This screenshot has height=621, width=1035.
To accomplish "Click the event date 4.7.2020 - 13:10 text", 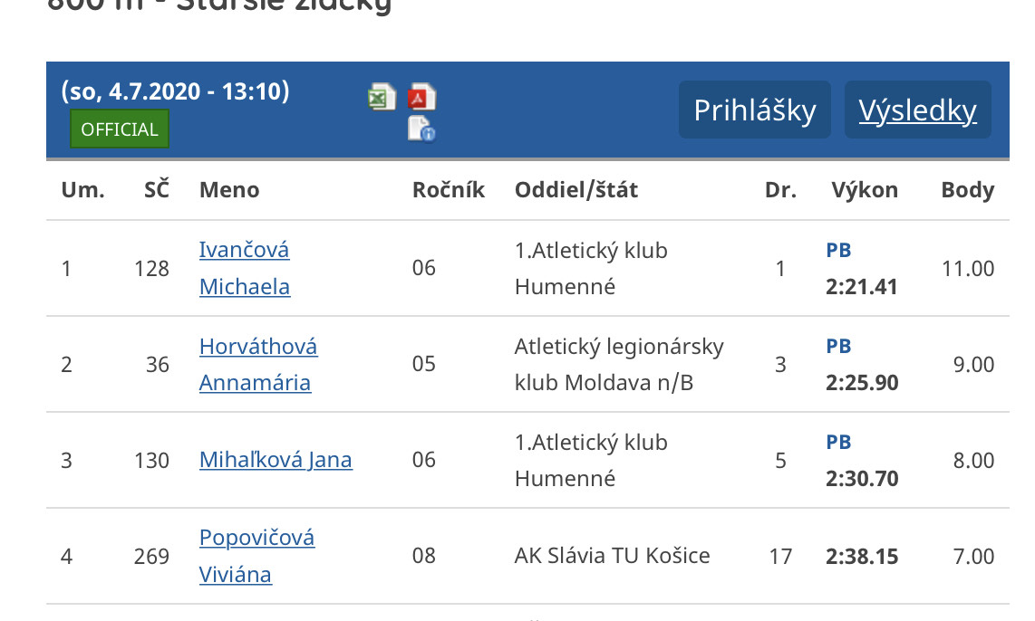I will tap(175, 91).
